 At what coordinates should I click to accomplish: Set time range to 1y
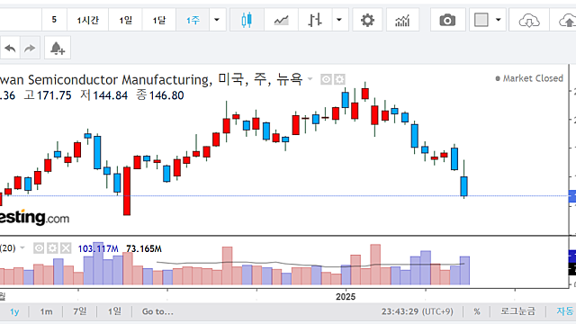14,311
